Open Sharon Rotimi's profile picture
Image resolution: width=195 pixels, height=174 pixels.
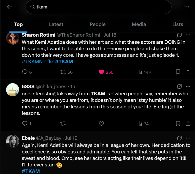12,38
